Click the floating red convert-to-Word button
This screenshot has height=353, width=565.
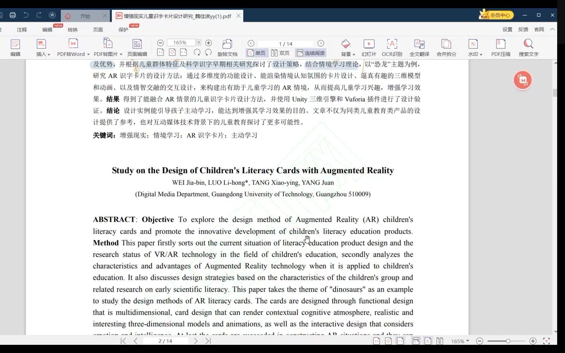click(522, 80)
